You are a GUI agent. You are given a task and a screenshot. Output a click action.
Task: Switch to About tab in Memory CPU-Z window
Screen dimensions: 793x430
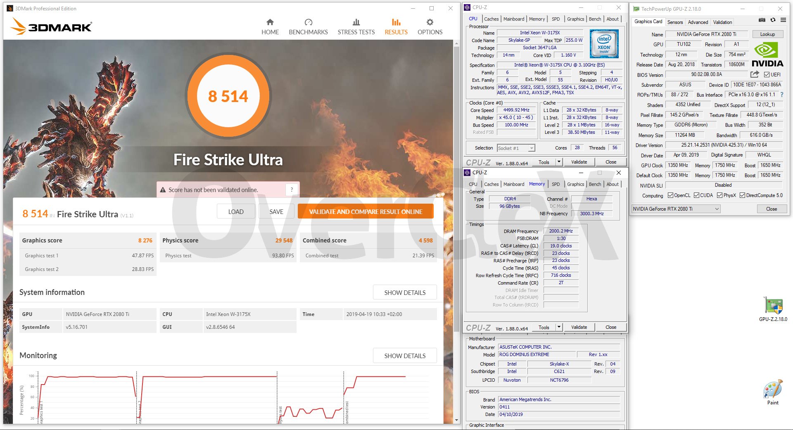click(613, 184)
